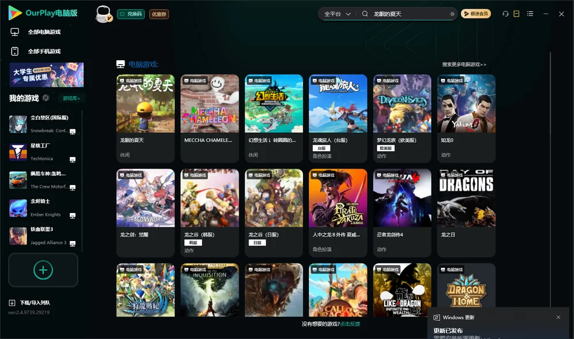Click the 电脑游戏 section monitor icon
This screenshot has height=339, width=574.
tap(121, 65)
